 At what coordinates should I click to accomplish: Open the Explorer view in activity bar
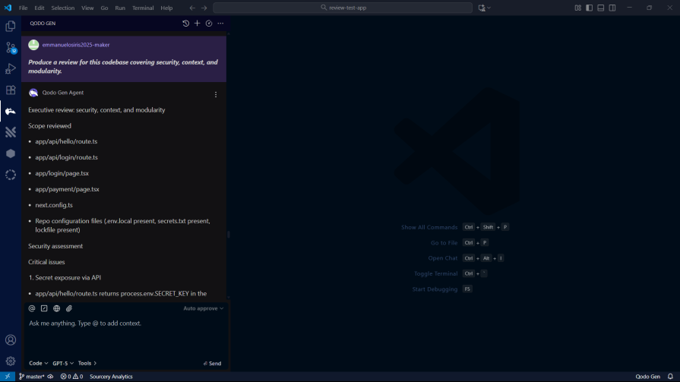(11, 26)
